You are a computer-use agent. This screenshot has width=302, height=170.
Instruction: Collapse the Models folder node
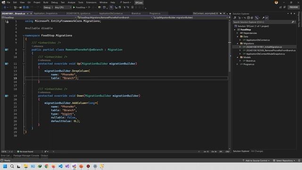tap(237, 58)
